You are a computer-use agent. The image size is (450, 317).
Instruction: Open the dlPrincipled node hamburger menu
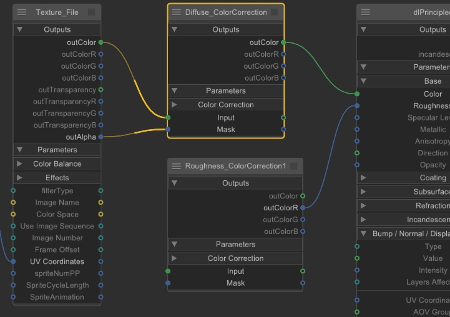click(x=366, y=12)
